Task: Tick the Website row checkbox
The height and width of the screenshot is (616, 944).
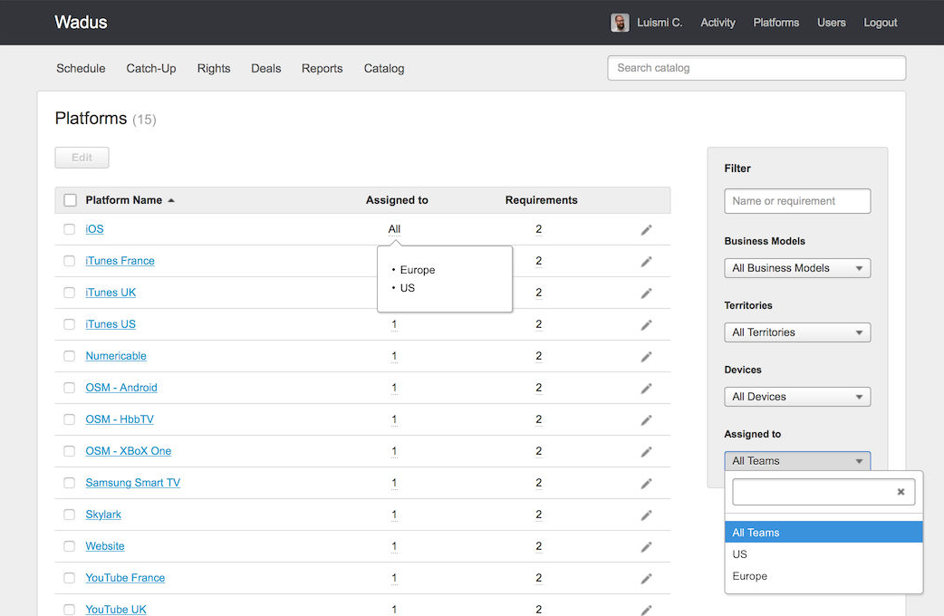Action: pos(69,546)
